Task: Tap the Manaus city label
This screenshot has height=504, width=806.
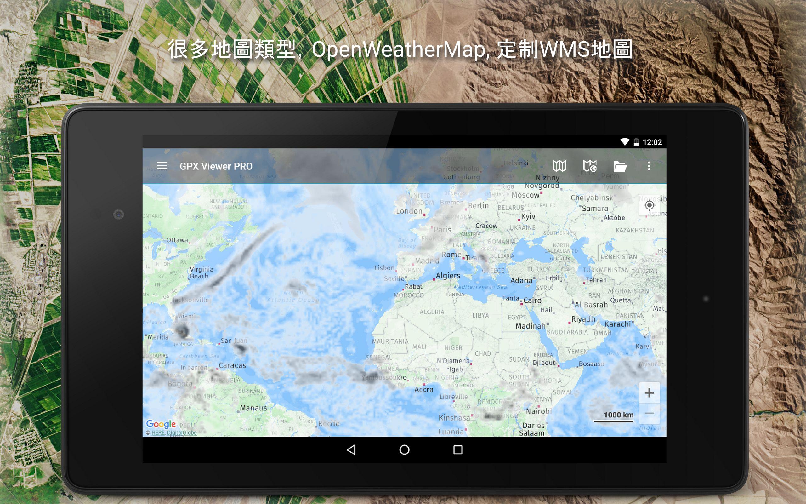Action: point(253,408)
